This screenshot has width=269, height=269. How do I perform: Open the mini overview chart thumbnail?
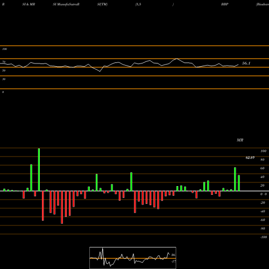[x=133, y=258]
